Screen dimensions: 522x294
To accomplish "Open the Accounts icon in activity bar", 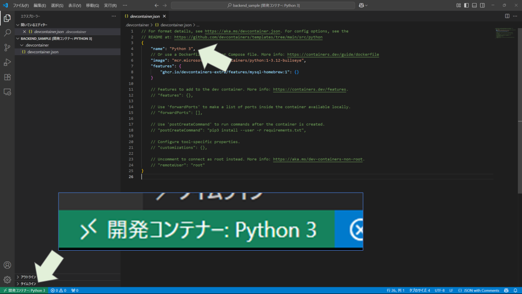I will click(7, 265).
